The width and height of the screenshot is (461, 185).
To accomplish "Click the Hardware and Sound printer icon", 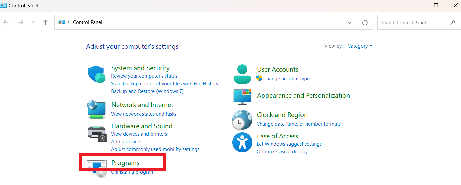I will pyautogui.click(x=96, y=134).
